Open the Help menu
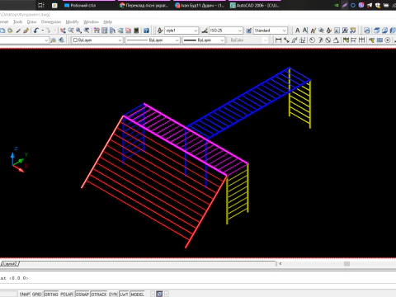This screenshot has height=297, width=396. tap(108, 21)
